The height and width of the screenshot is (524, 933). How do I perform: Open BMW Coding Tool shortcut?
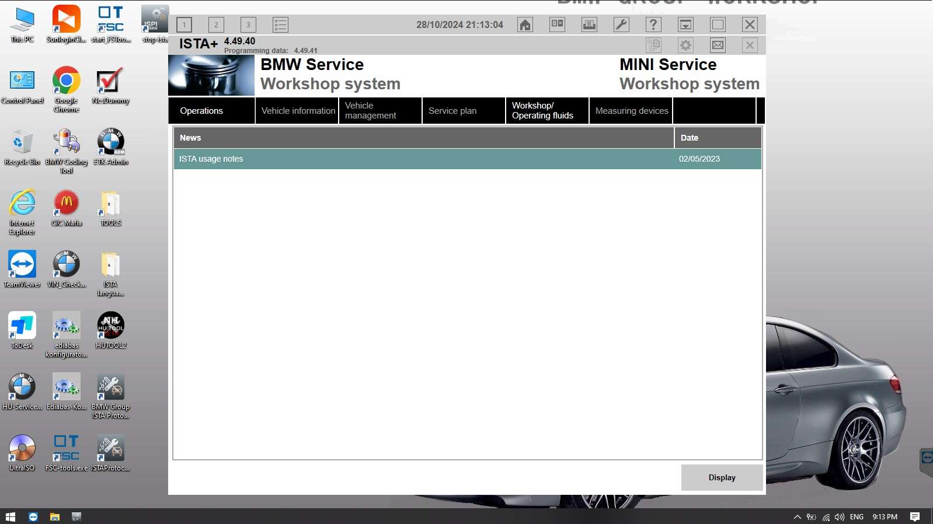[67, 151]
